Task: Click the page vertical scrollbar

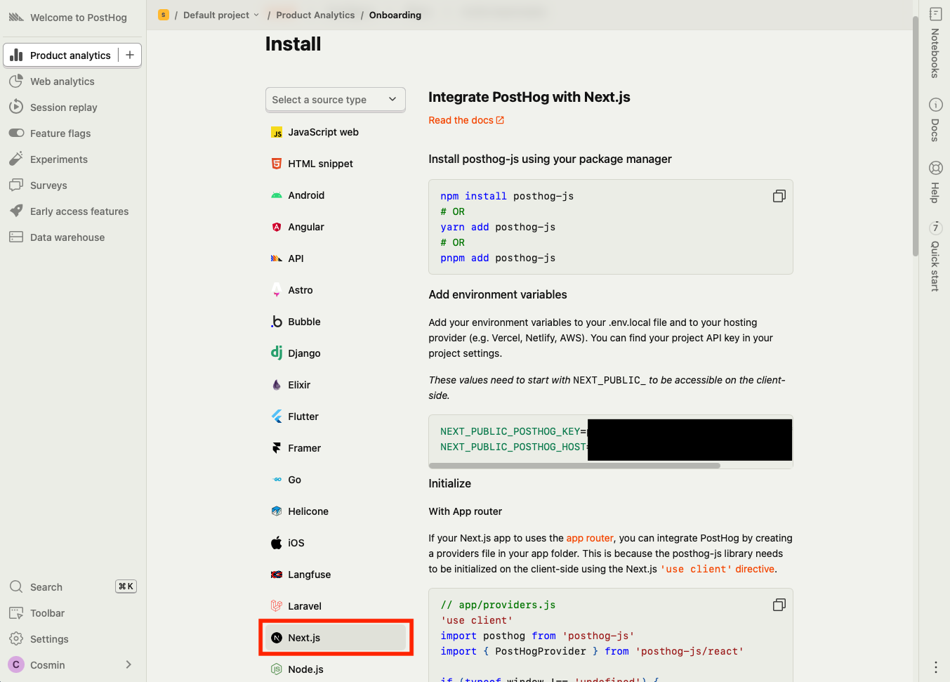Action: 916,136
